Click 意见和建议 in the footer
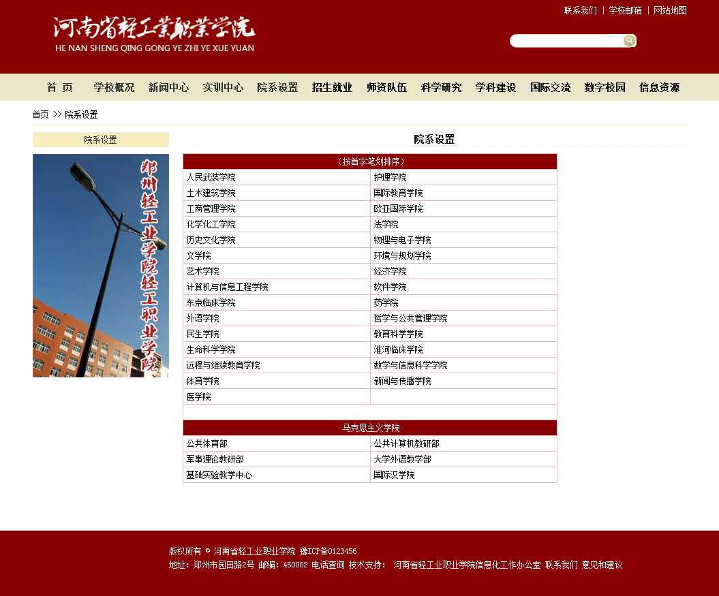The width and height of the screenshot is (719, 596). click(602, 565)
